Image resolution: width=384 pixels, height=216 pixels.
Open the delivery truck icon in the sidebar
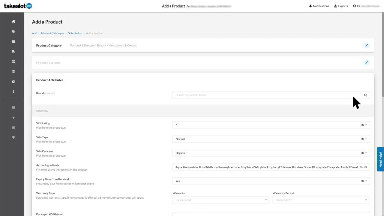coord(13,52)
